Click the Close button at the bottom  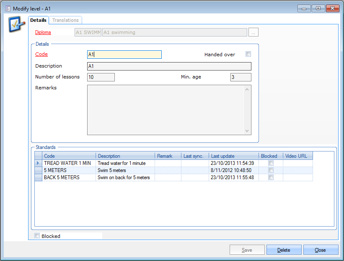(x=321, y=250)
